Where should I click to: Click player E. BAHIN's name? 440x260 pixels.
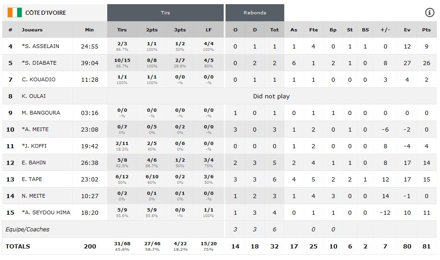pyautogui.click(x=34, y=163)
